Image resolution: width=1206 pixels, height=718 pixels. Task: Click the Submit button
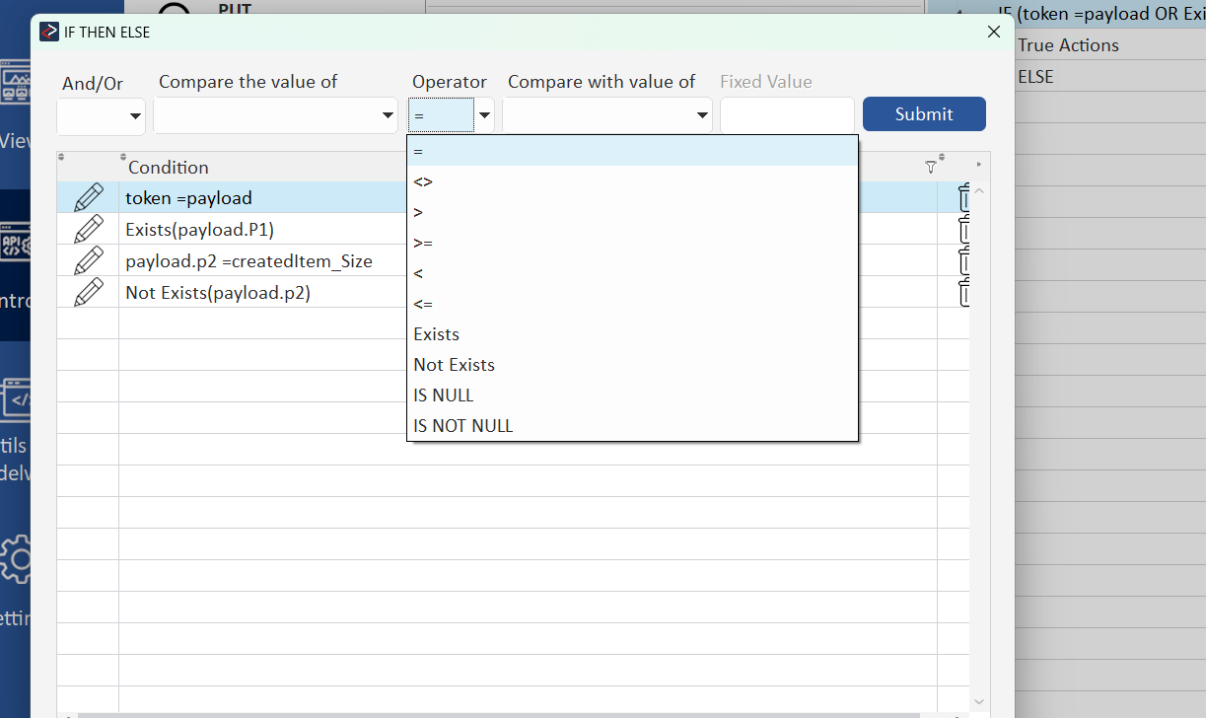click(923, 114)
